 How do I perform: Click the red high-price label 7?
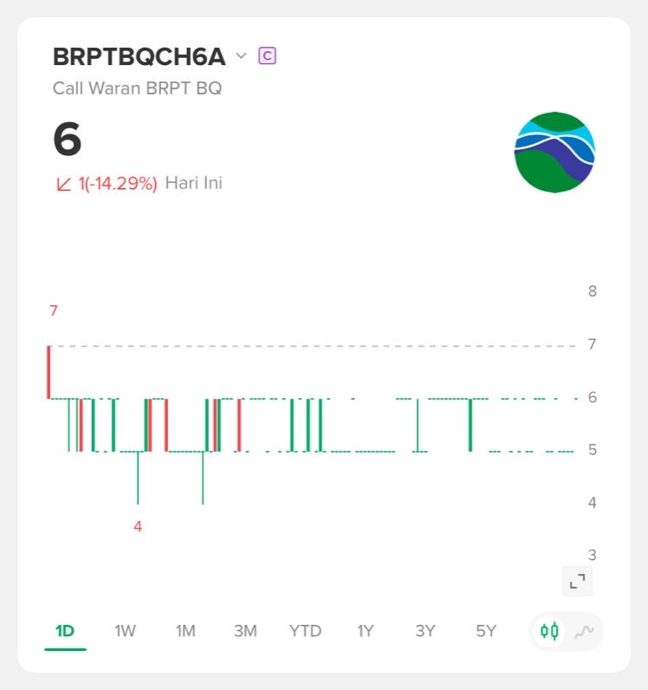click(x=54, y=311)
